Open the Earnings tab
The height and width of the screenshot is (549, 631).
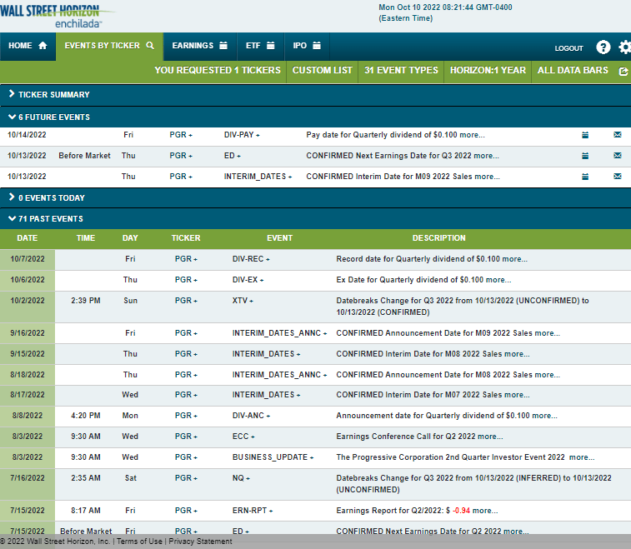pos(199,46)
